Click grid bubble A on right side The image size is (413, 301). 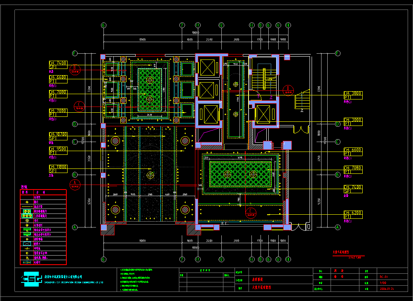click(x=338, y=227)
